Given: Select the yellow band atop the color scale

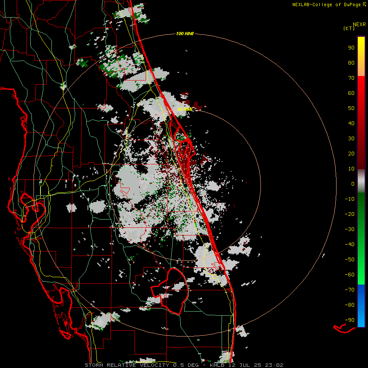Looking at the screenshot, I should [361, 56].
